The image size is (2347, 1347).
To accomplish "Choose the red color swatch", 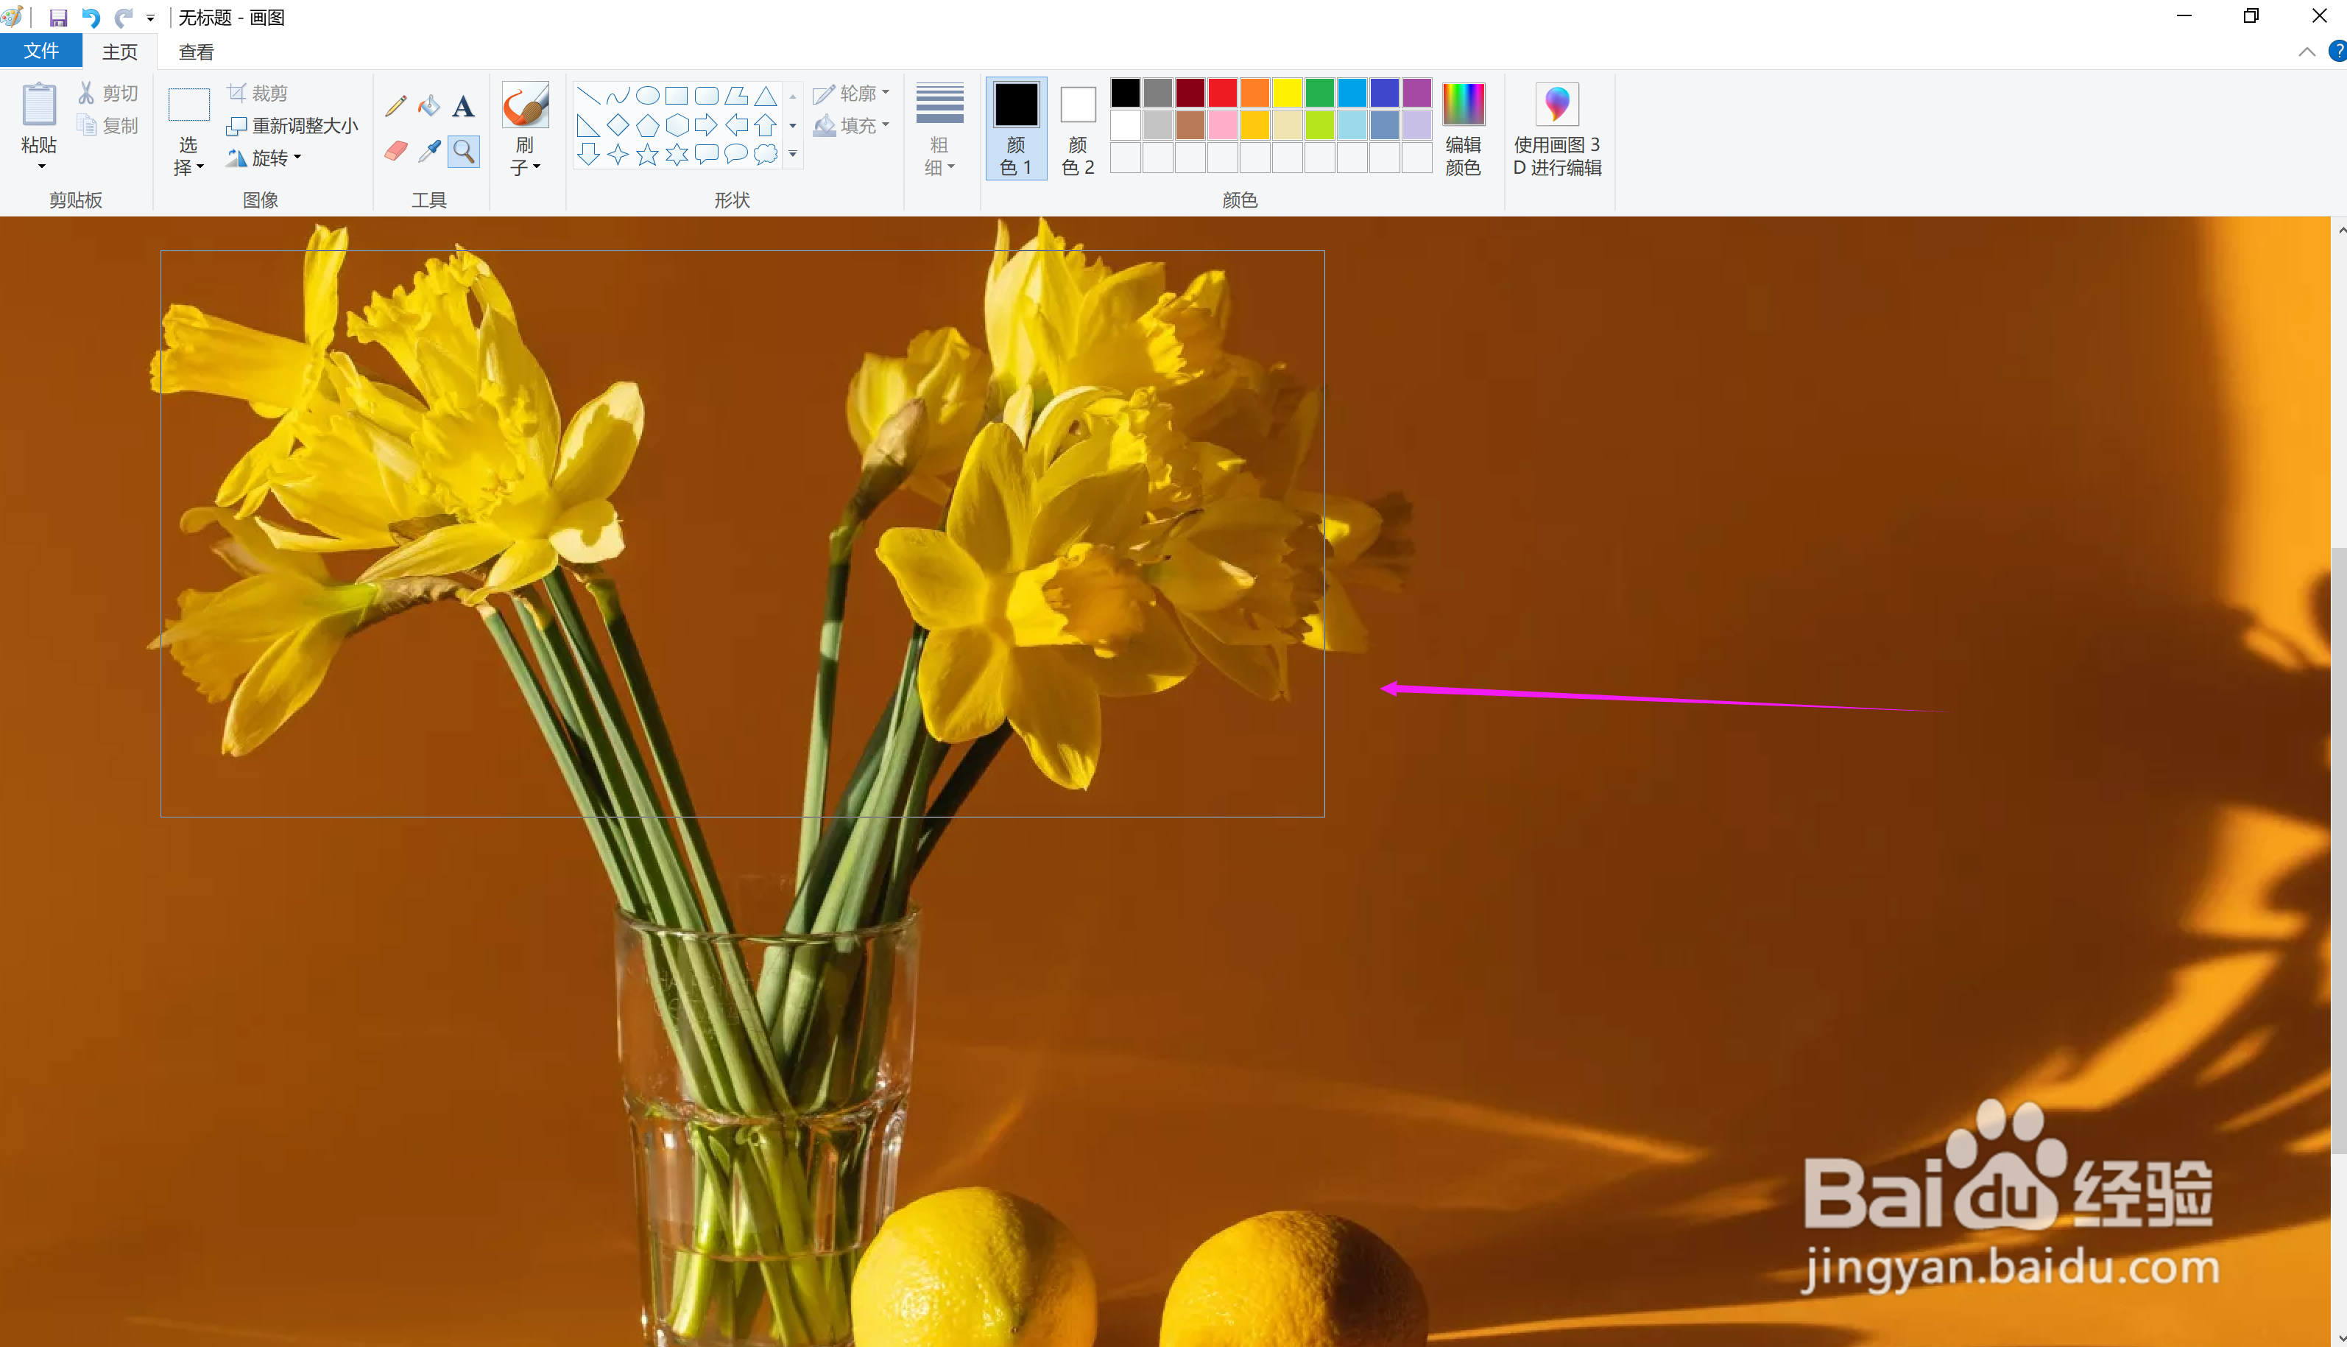I will point(1223,93).
